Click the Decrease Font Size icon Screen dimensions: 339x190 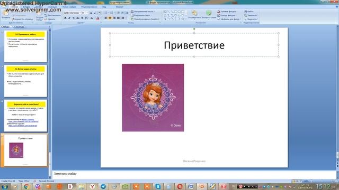pyautogui.click(x=95, y=13)
